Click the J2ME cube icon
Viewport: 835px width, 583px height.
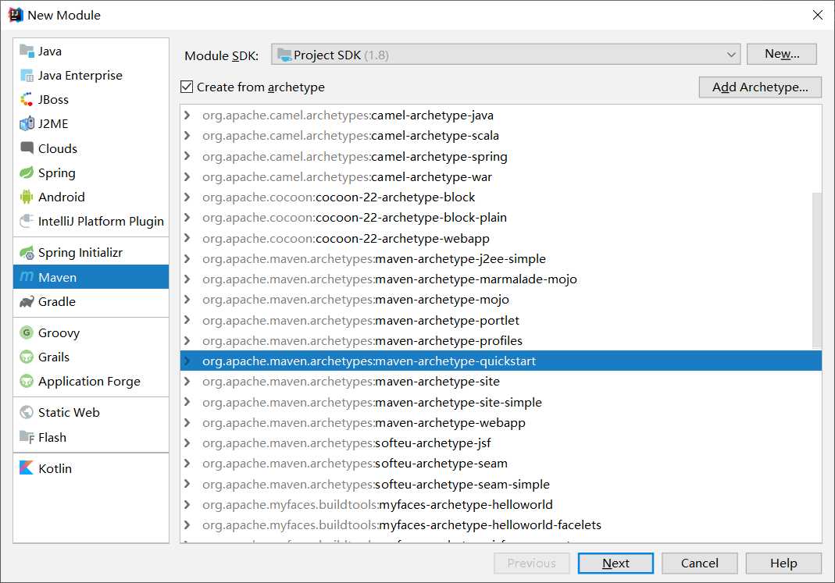(27, 124)
